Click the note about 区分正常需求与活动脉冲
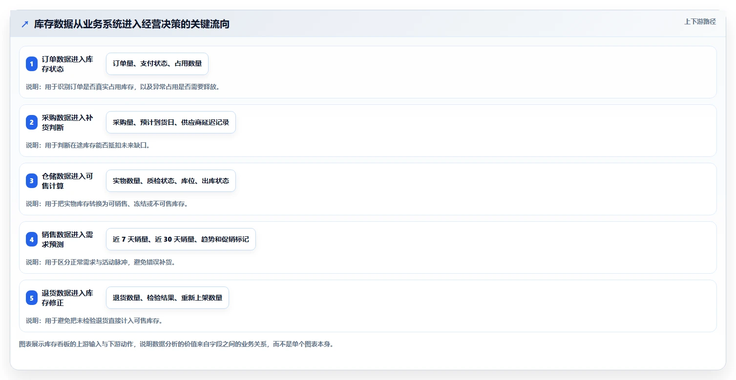736x380 pixels. (x=101, y=262)
